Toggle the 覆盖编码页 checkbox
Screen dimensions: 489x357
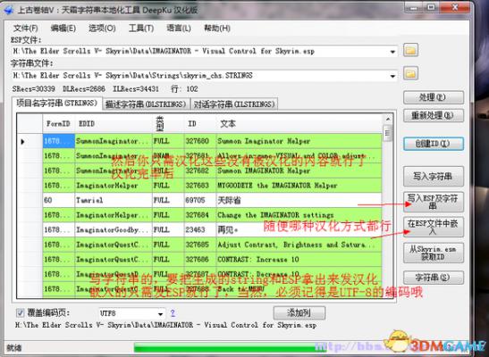point(21,312)
